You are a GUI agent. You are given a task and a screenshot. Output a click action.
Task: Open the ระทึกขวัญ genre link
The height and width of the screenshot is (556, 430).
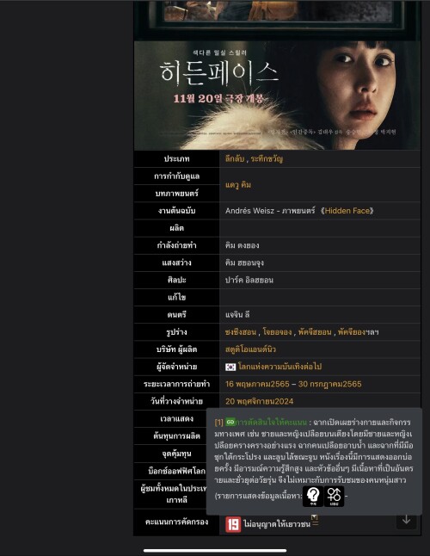pyautogui.click(x=267, y=159)
